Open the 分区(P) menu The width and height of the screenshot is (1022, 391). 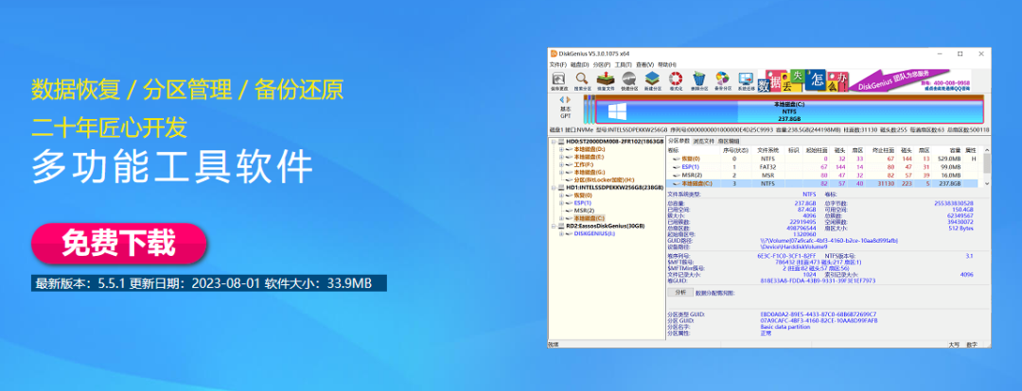602,64
